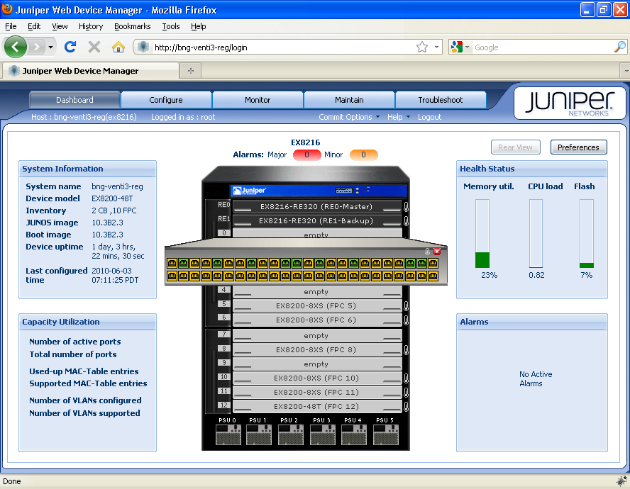Click the magnifier icon in the Google search box
630x489 pixels.
(x=620, y=47)
